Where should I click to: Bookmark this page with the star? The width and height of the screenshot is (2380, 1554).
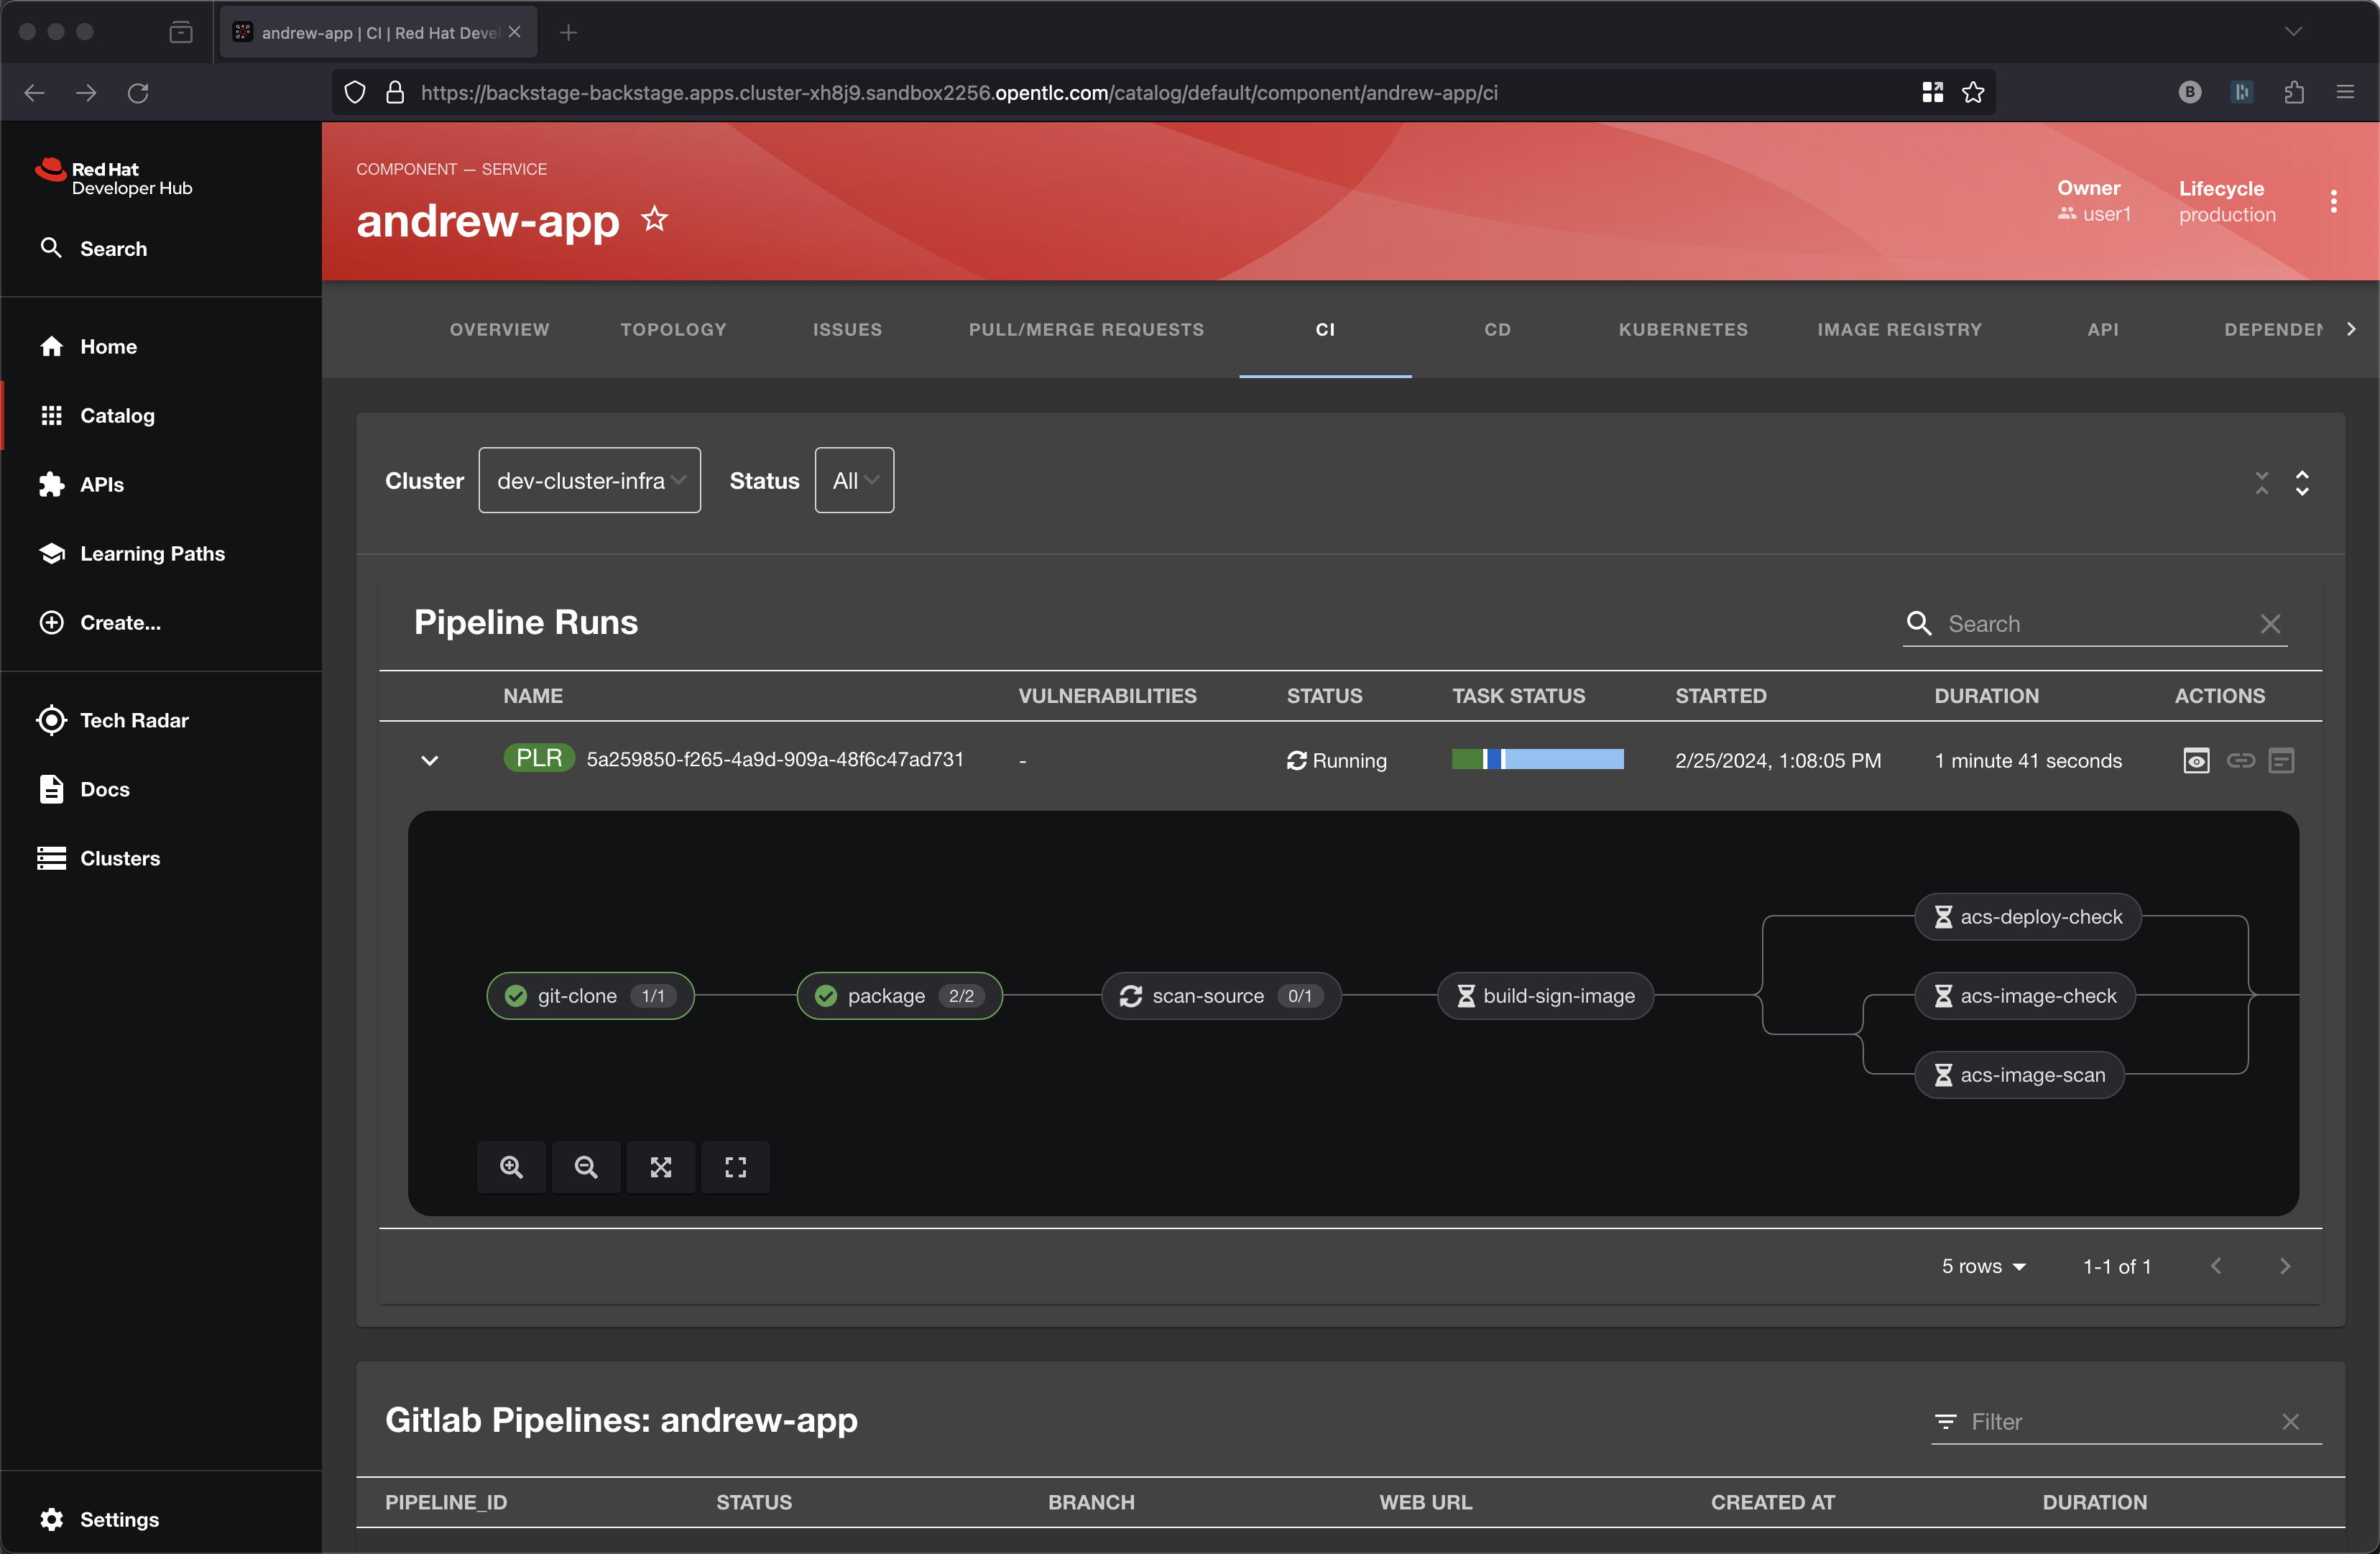coord(1973,92)
